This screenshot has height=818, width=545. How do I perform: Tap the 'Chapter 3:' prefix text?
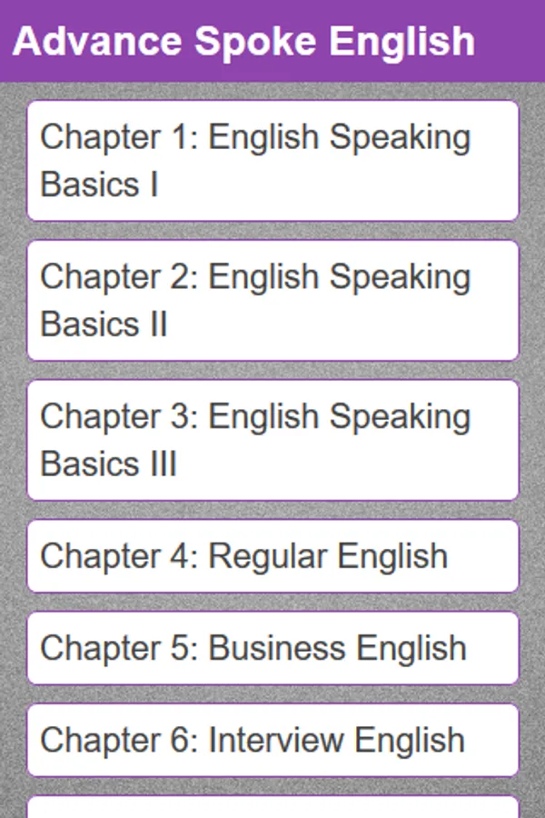point(119,416)
